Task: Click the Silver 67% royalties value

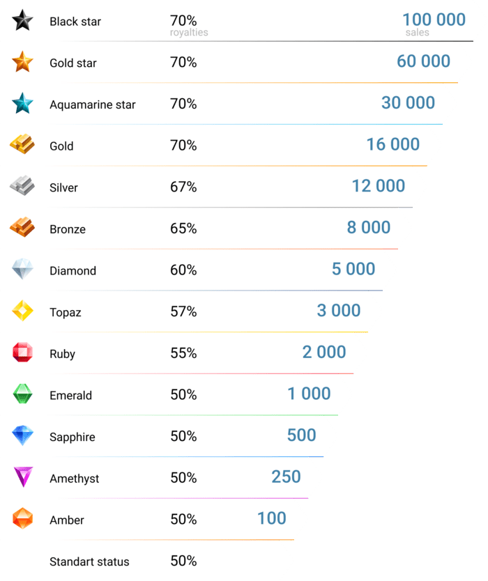Action: click(x=183, y=187)
